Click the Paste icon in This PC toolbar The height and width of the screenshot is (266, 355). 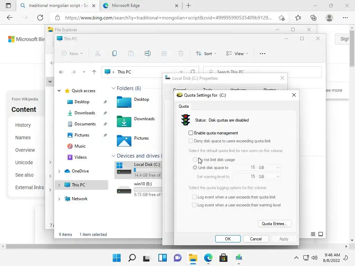click(131, 54)
